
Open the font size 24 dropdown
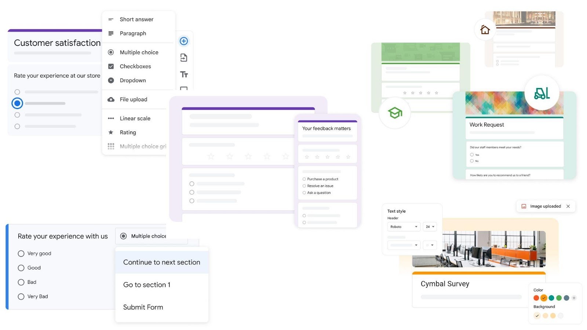429,227
